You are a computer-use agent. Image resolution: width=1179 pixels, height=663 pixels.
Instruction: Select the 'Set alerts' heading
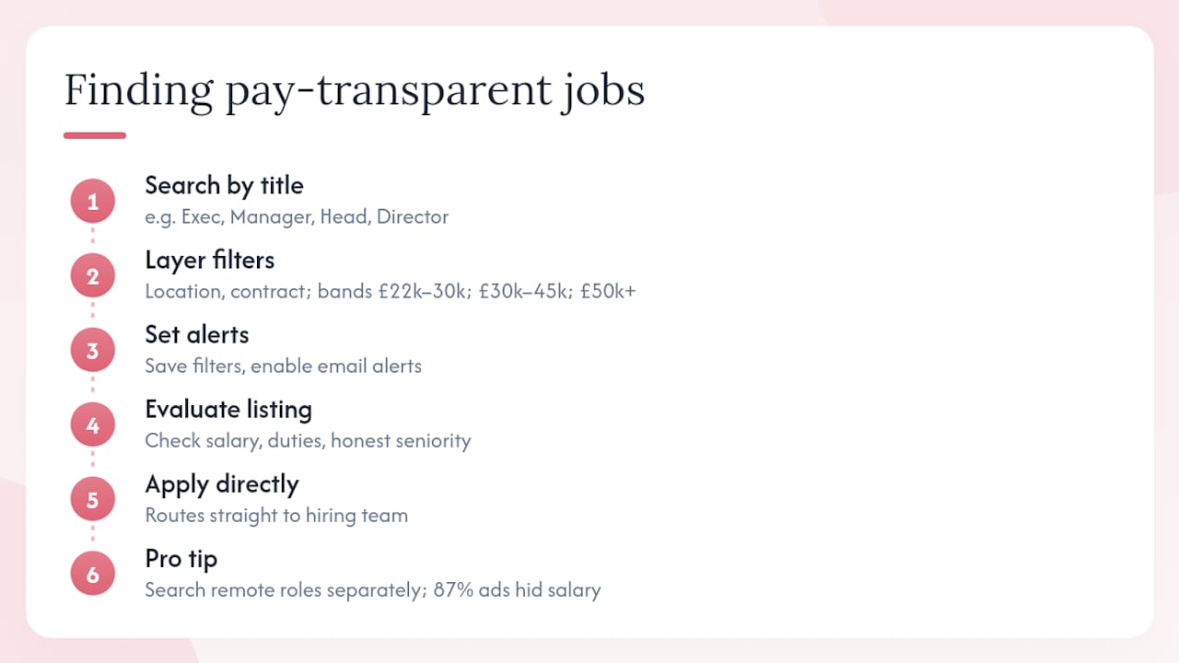[197, 334]
